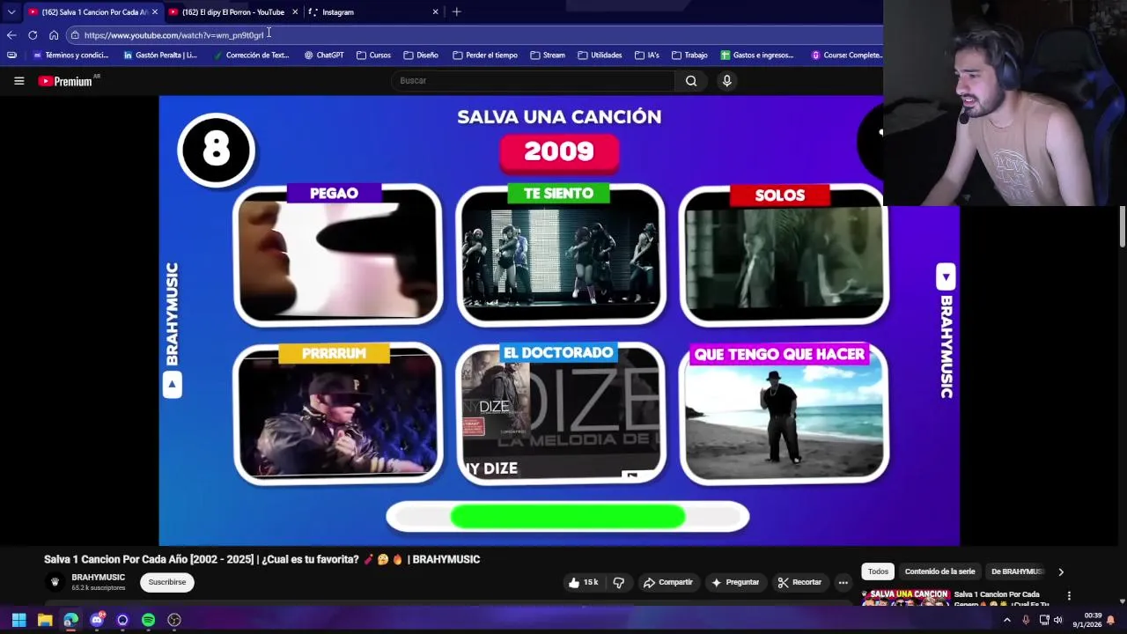This screenshot has height=634, width=1127.
Task: Open the browser home page
Action: 54,35
